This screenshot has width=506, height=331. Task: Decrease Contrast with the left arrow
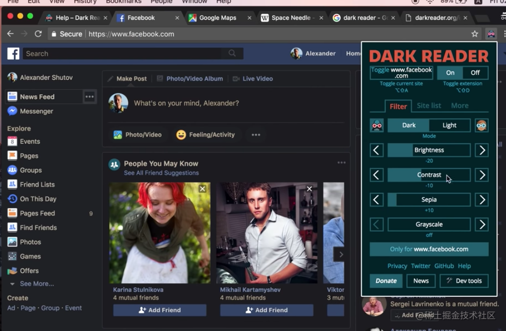coord(376,175)
